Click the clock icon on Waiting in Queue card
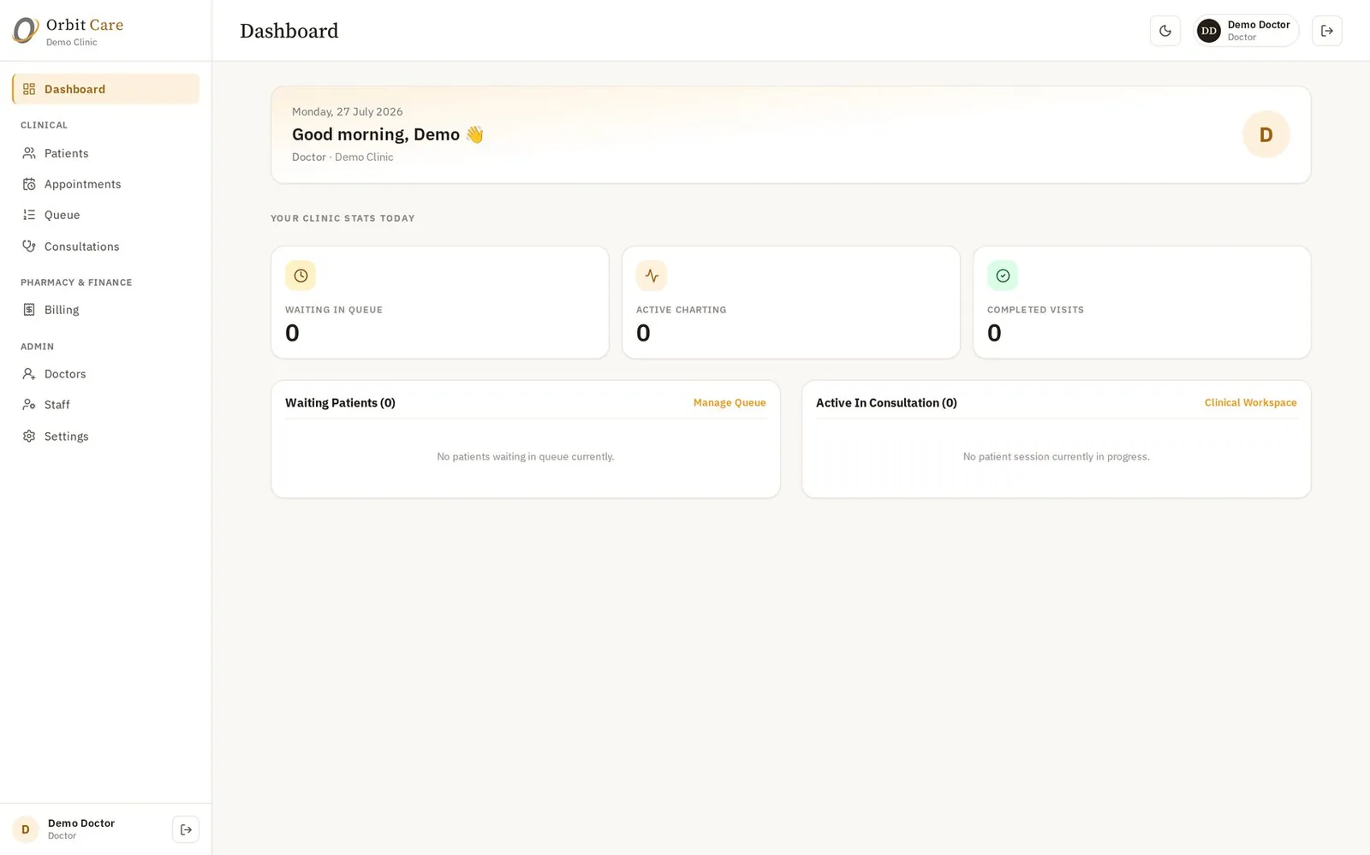 tap(301, 276)
